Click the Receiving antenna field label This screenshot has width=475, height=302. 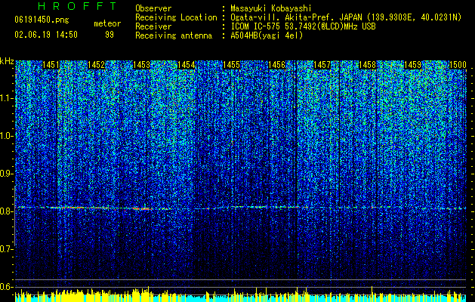174,35
